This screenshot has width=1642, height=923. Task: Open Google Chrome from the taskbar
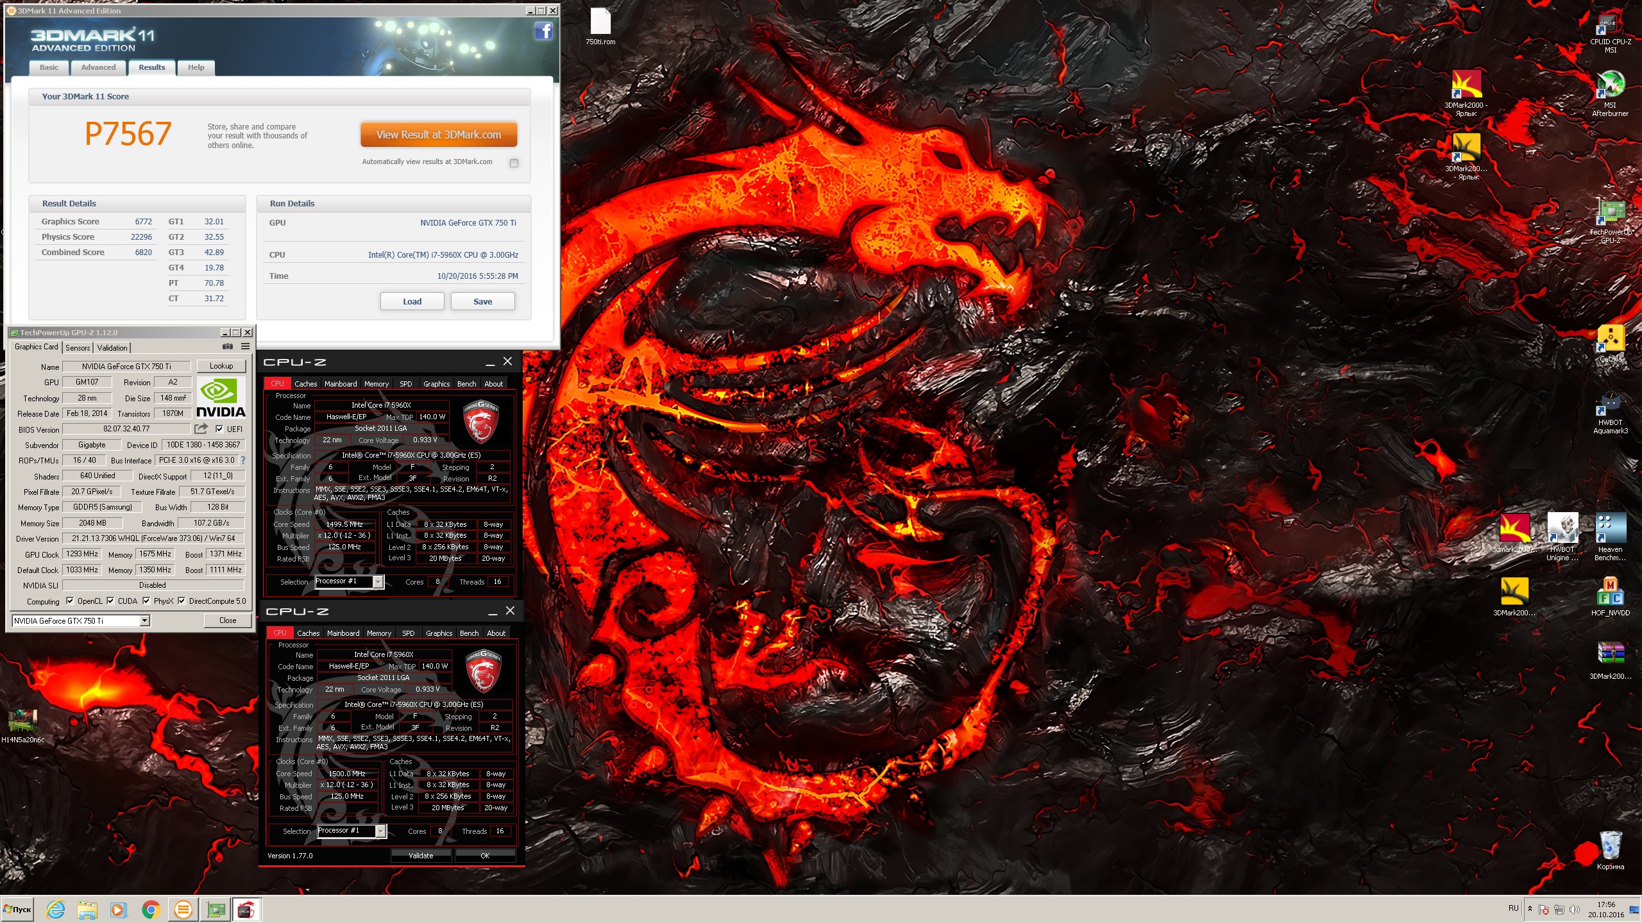click(x=151, y=909)
